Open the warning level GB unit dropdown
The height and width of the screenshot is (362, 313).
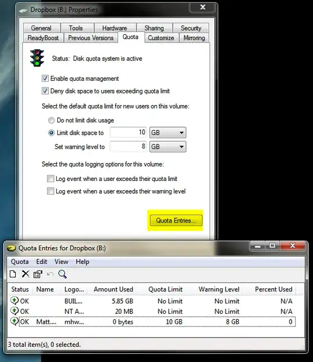click(x=168, y=147)
